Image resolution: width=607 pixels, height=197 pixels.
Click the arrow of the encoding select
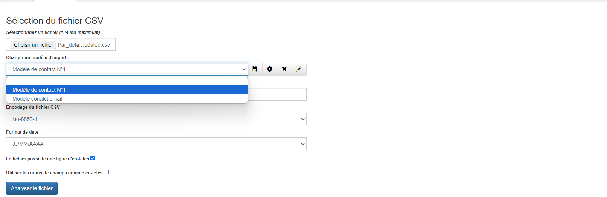coord(303,119)
